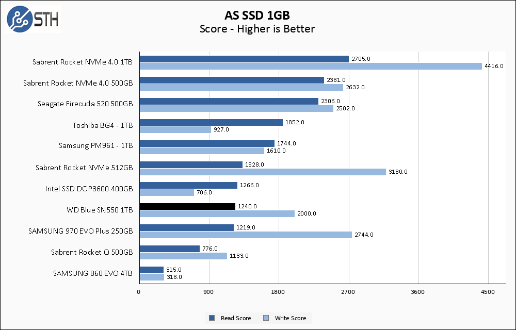
Task: Select the Sabrent Rocket NVMe 4.0 500GB label
Action: tap(78, 83)
